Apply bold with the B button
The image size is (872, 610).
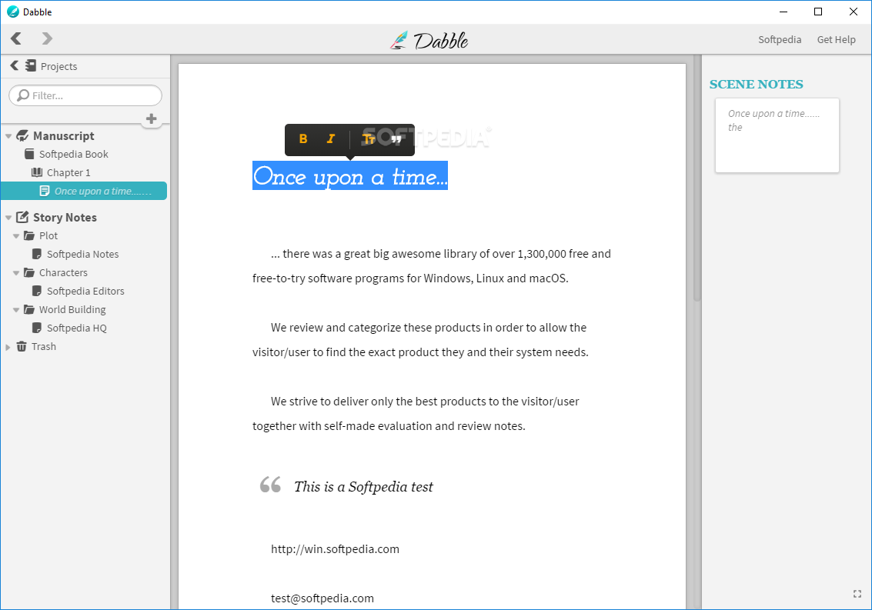click(x=303, y=139)
